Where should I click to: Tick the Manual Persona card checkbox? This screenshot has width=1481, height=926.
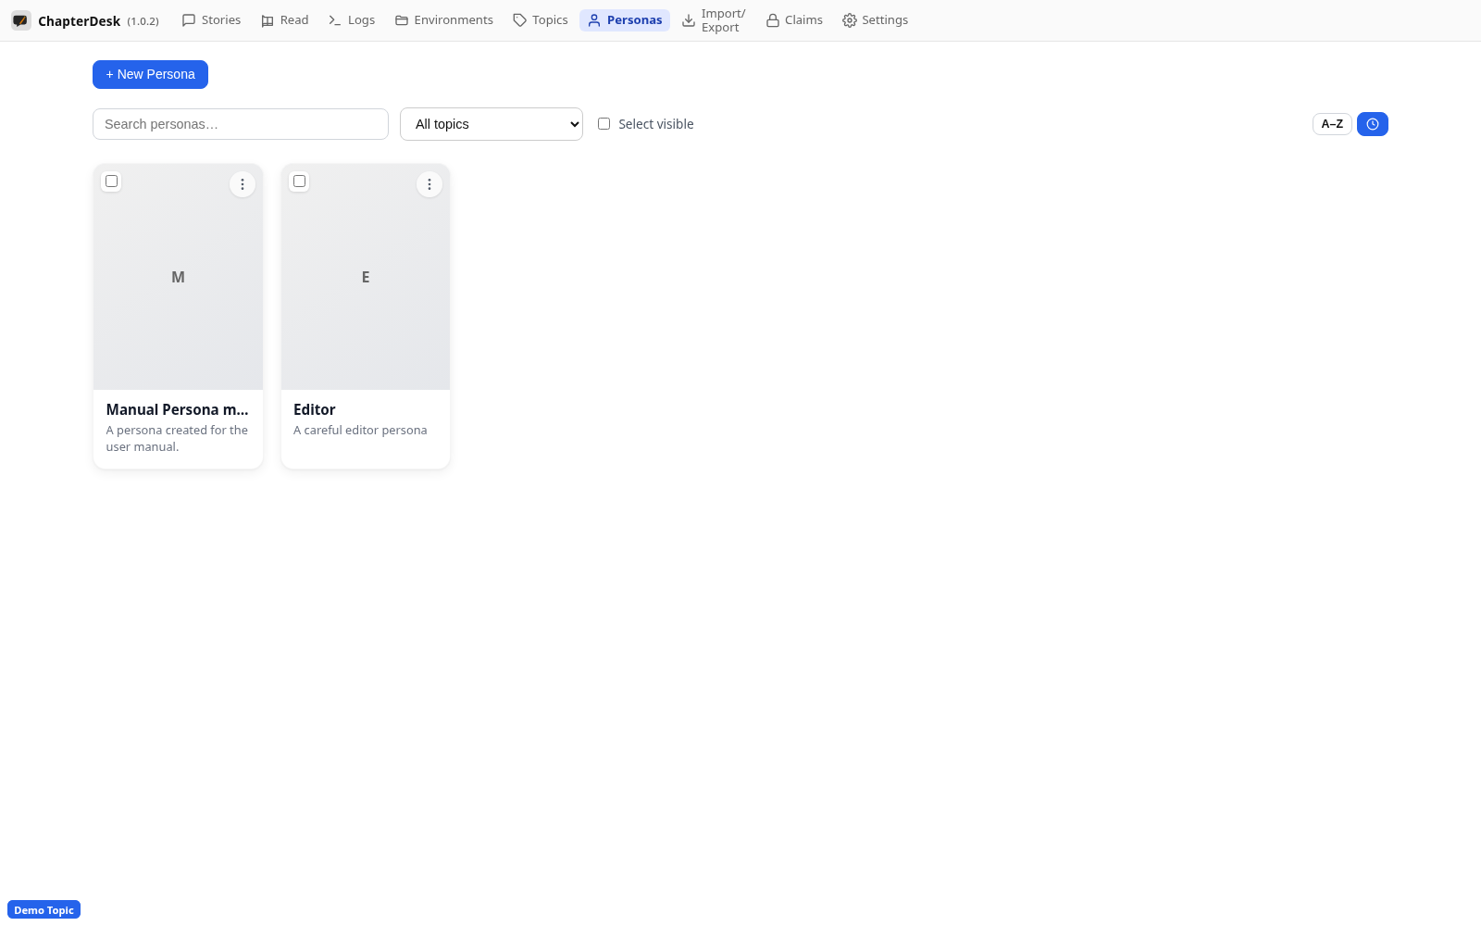click(112, 181)
